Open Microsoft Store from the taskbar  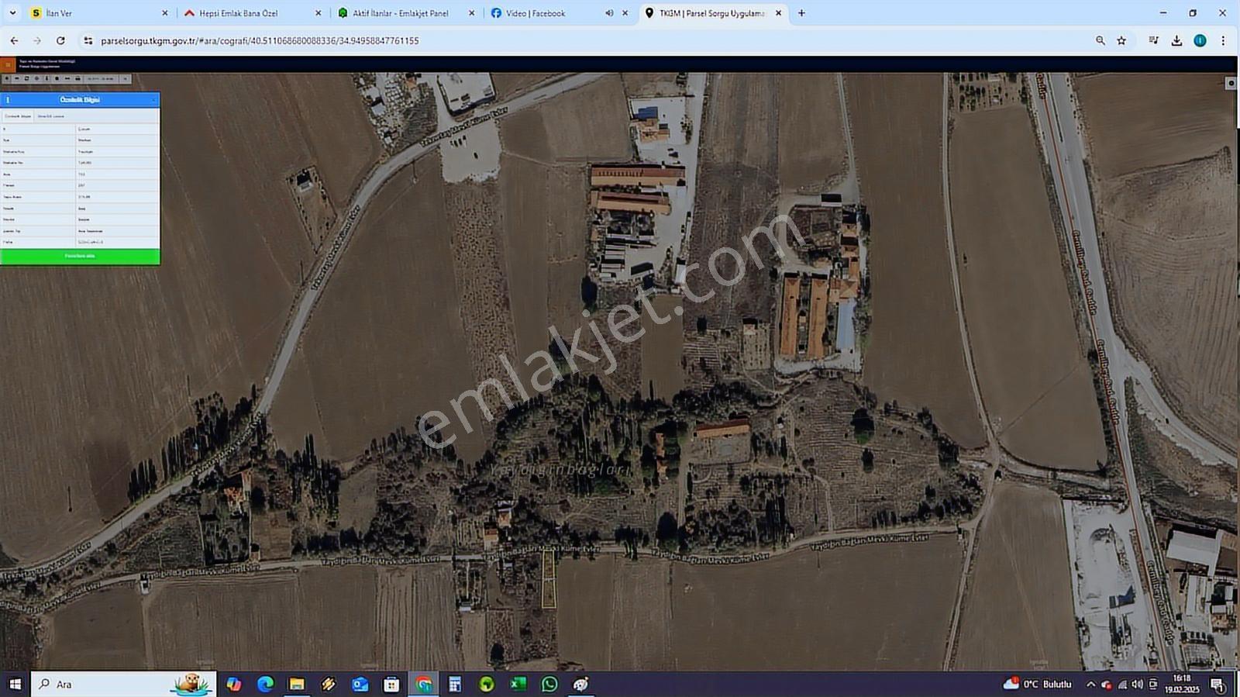coord(391,684)
